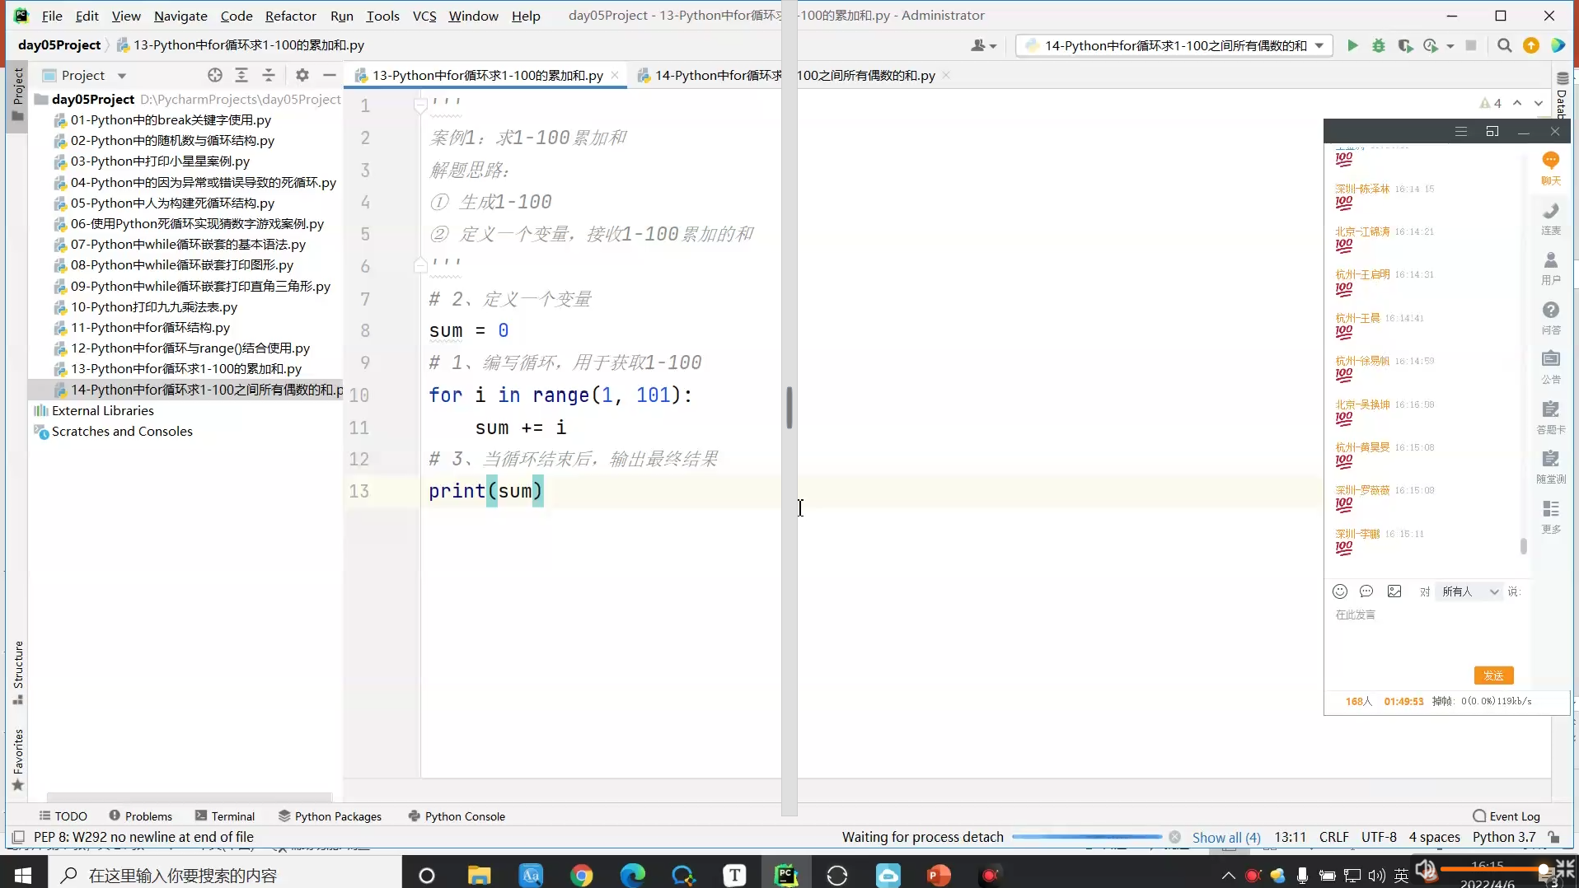
Task: Start debugging with the bug icon
Action: (1379, 46)
